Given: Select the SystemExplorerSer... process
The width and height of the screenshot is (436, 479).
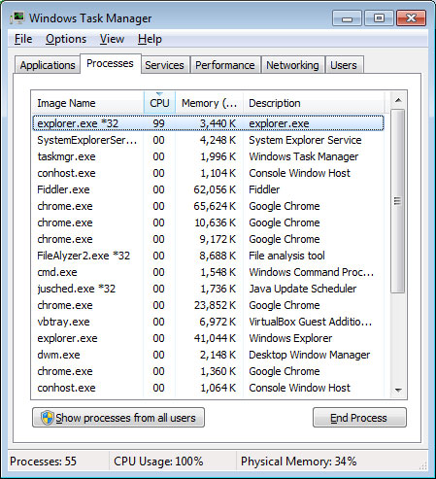Looking at the screenshot, I should click(208, 140).
